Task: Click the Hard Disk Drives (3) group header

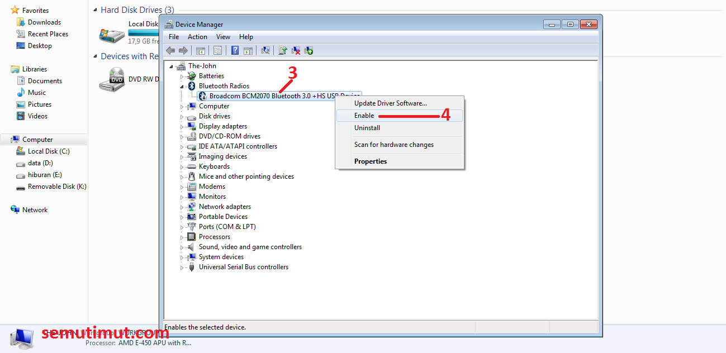Action: 137,10
